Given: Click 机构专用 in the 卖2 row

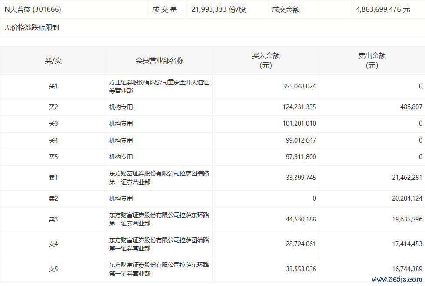Looking at the screenshot, I should pos(121,198).
